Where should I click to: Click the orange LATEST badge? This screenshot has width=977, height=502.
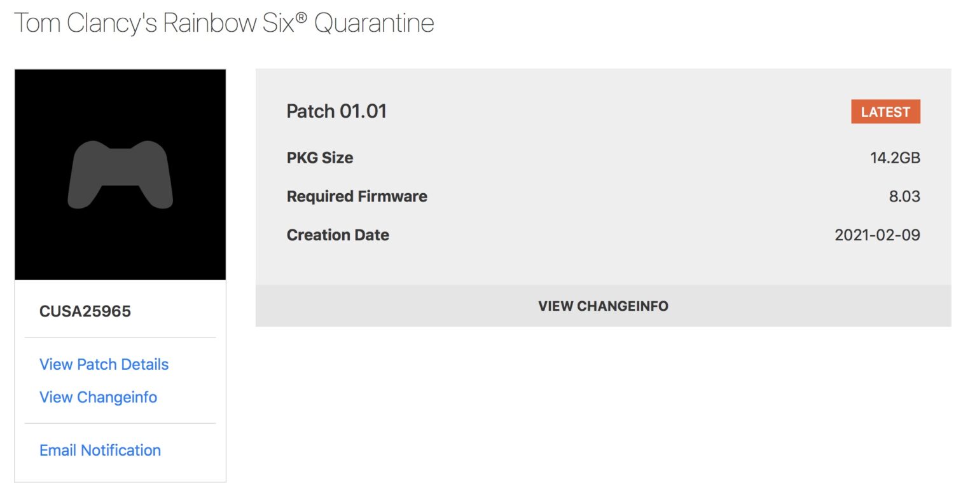click(885, 112)
